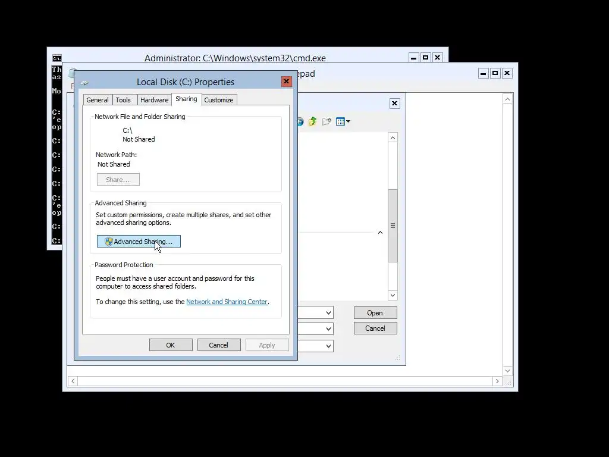Switch to the Hardware tab
The width and height of the screenshot is (609, 457).
[x=154, y=100]
